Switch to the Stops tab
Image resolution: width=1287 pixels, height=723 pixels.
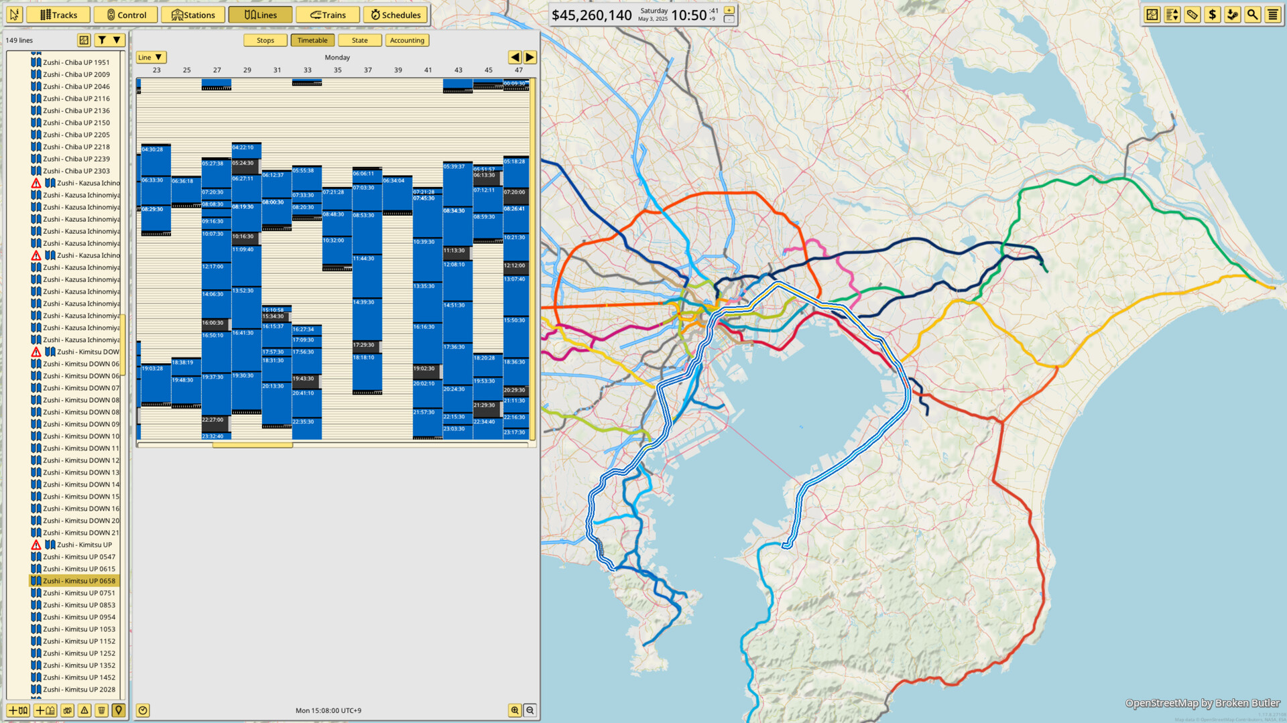tap(265, 40)
